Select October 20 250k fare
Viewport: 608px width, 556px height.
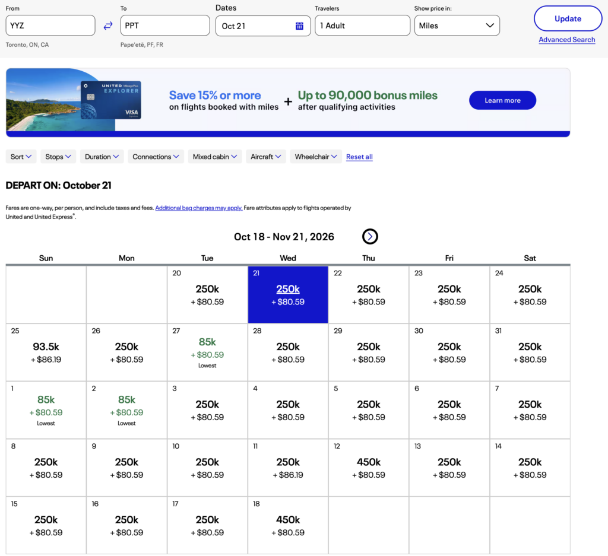207,294
